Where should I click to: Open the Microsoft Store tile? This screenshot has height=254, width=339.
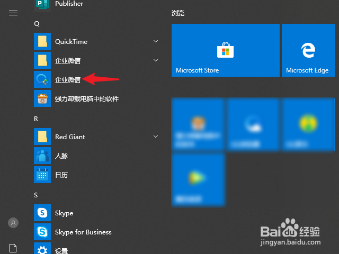pos(226,50)
